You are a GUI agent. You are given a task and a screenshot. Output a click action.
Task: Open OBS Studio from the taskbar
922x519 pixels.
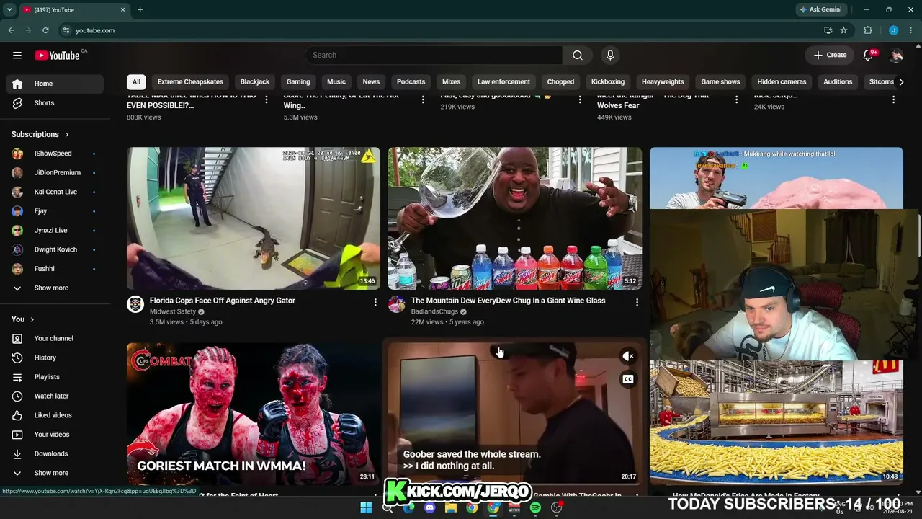(x=556, y=507)
